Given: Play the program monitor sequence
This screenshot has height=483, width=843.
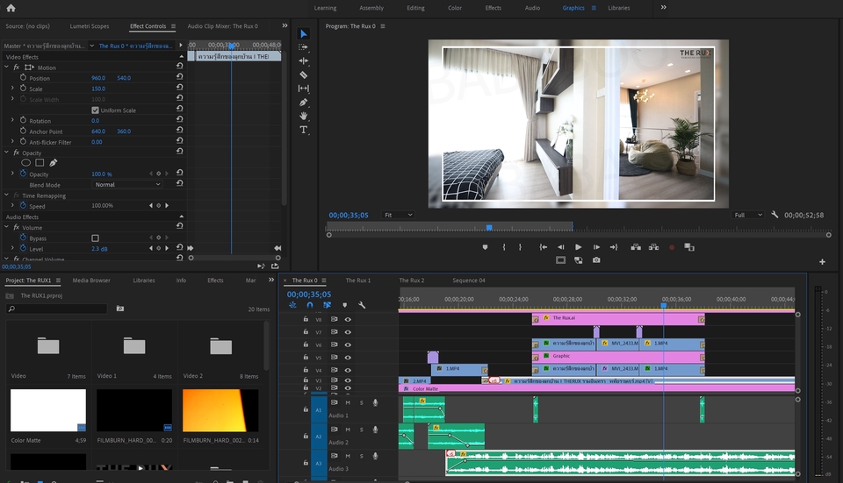Looking at the screenshot, I should 579,247.
